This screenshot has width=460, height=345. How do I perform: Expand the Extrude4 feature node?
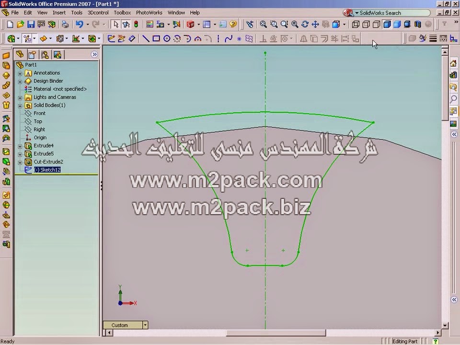click(x=20, y=146)
